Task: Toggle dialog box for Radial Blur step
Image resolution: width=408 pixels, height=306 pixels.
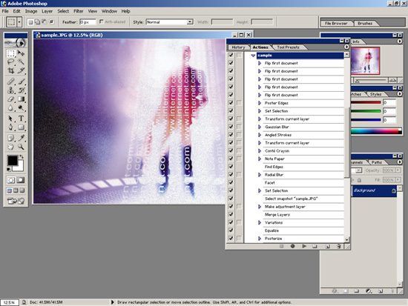Action: 239,175
